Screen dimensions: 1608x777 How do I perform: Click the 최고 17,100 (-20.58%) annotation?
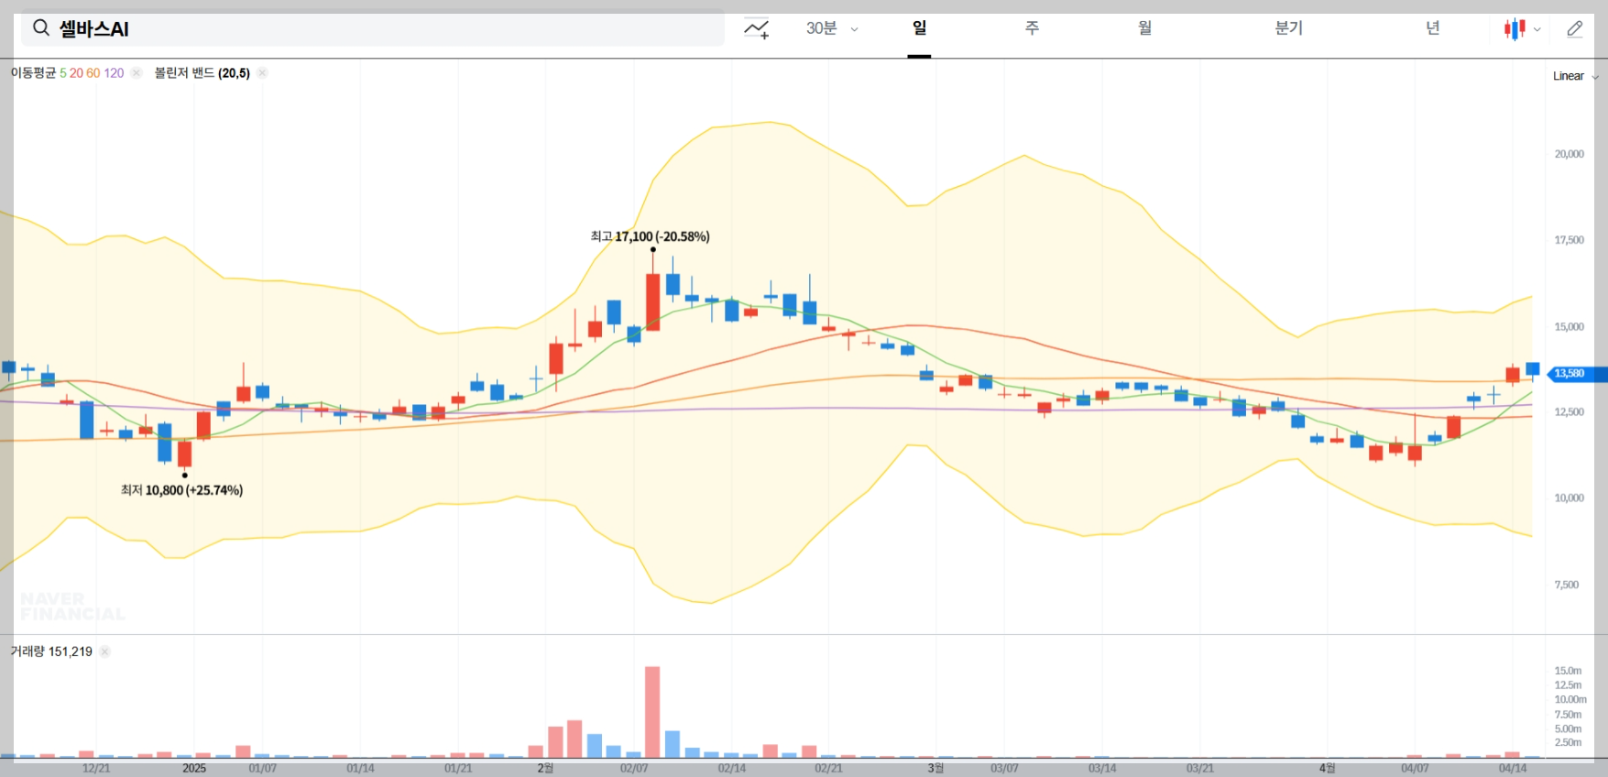pyautogui.click(x=650, y=236)
